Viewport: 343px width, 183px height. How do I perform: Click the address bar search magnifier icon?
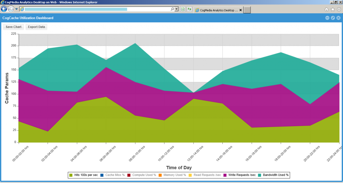coord(173,9)
